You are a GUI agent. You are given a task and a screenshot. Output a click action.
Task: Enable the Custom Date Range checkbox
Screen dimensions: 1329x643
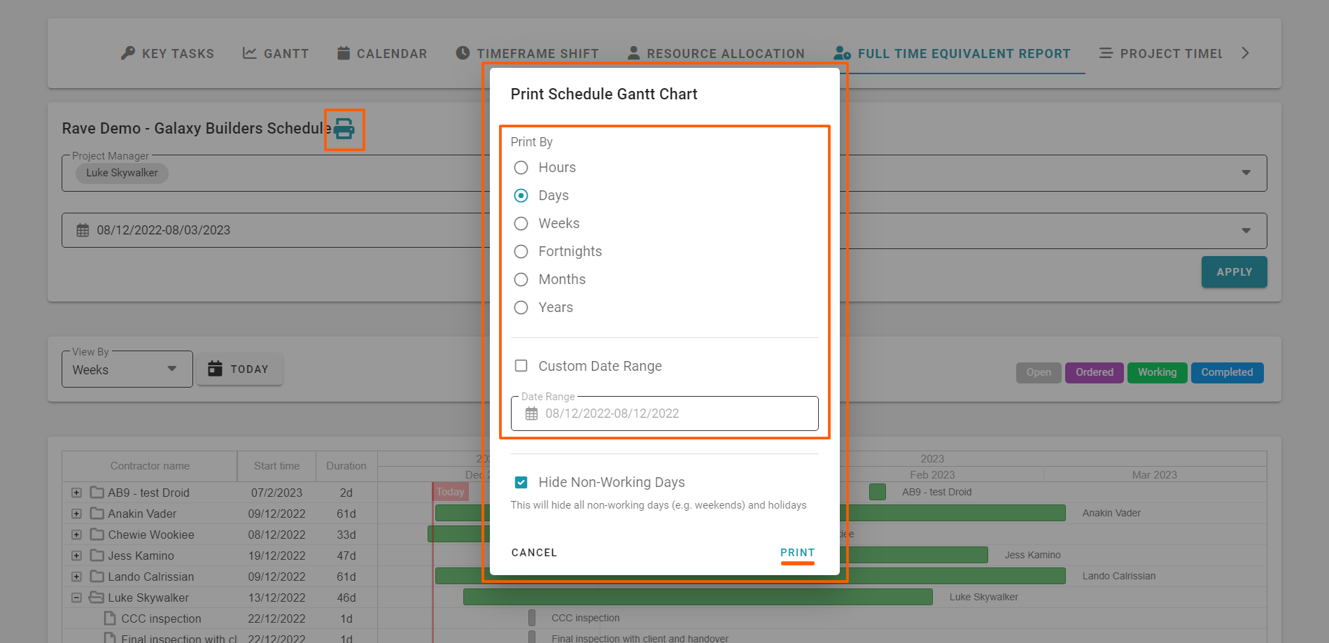pyautogui.click(x=521, y=366)
